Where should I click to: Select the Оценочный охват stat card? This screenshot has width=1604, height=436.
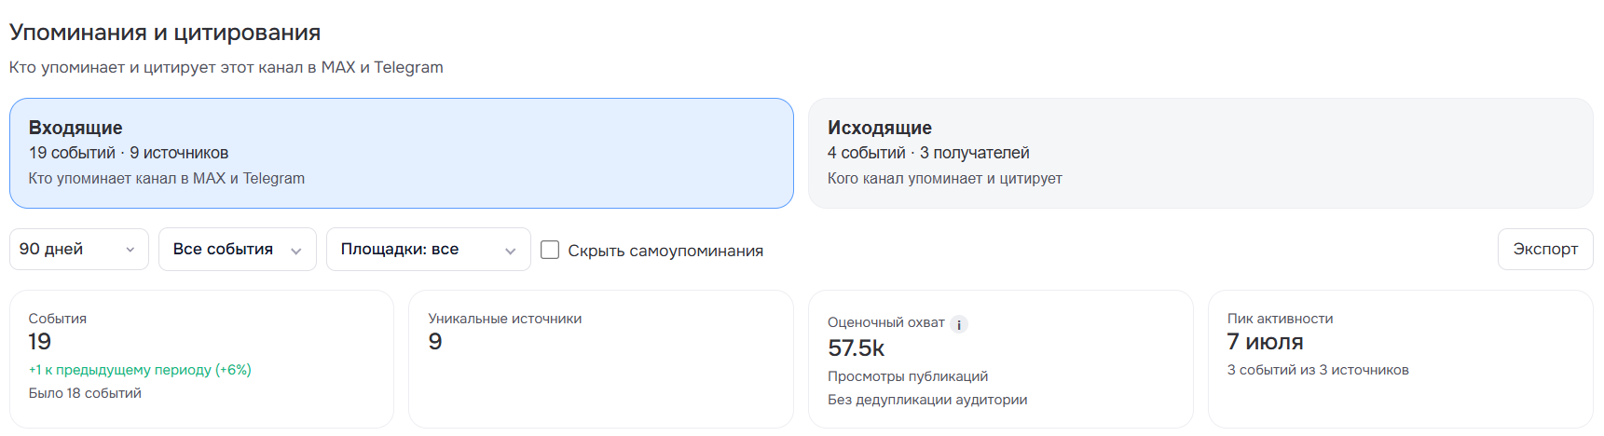pos(1000,359)
